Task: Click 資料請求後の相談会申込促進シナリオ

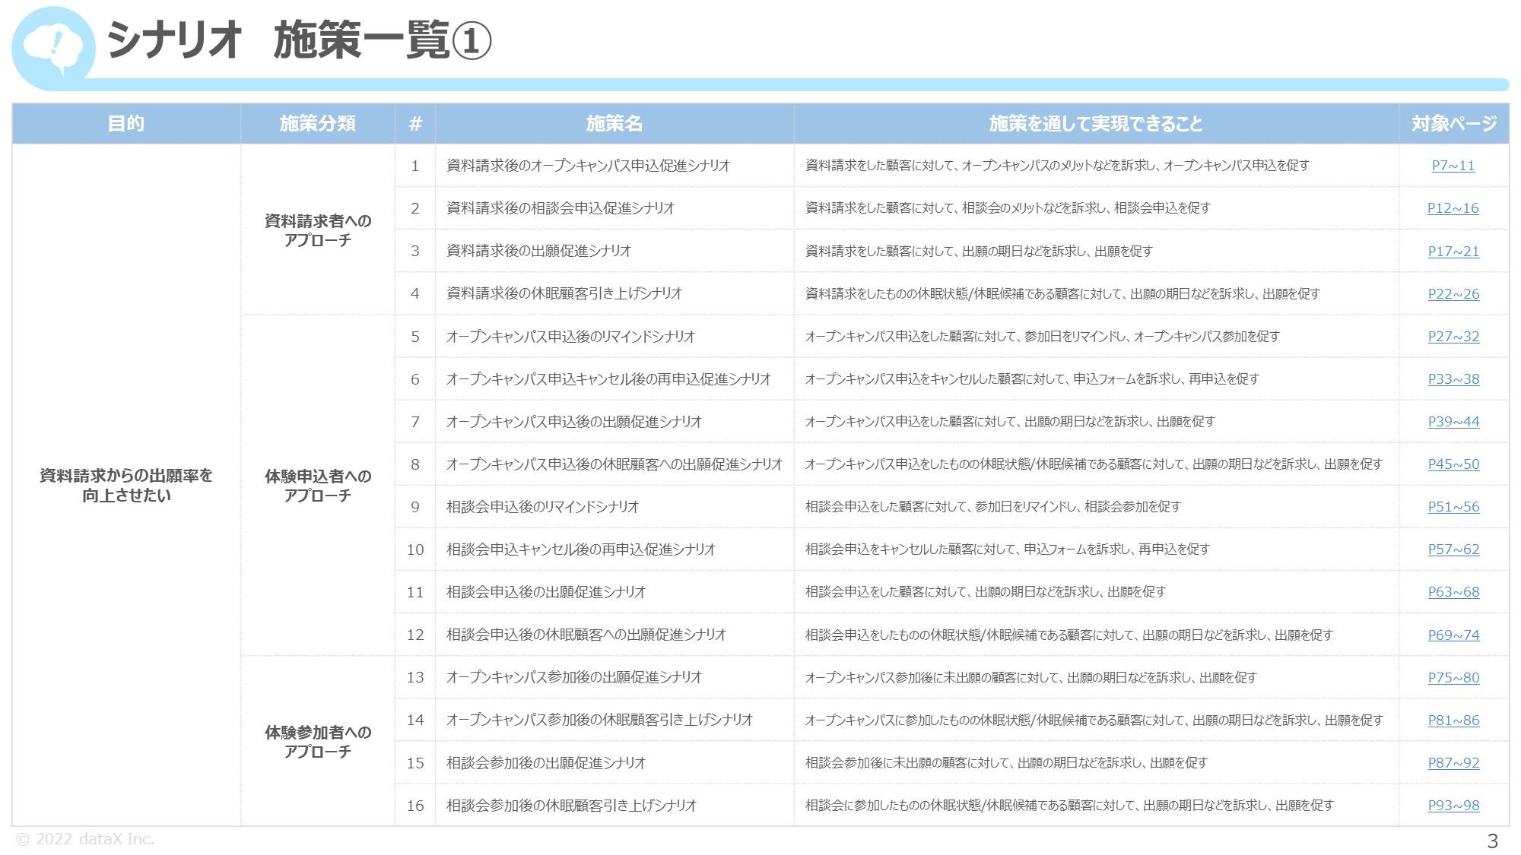Action: [560, 208]
